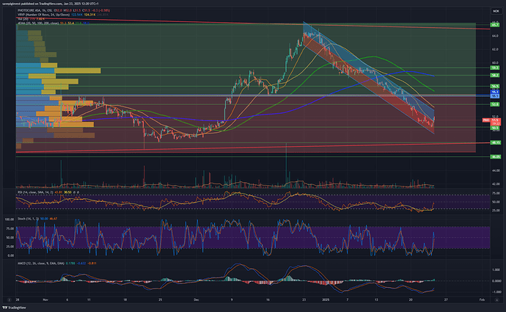Click the red PHO symbol tag
This screenshot has height=312, width=506.
click(x=486, y=120)
